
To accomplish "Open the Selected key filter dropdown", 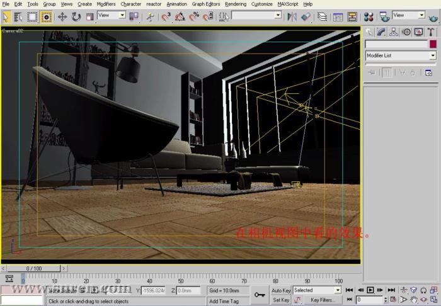I will [317, 290].
